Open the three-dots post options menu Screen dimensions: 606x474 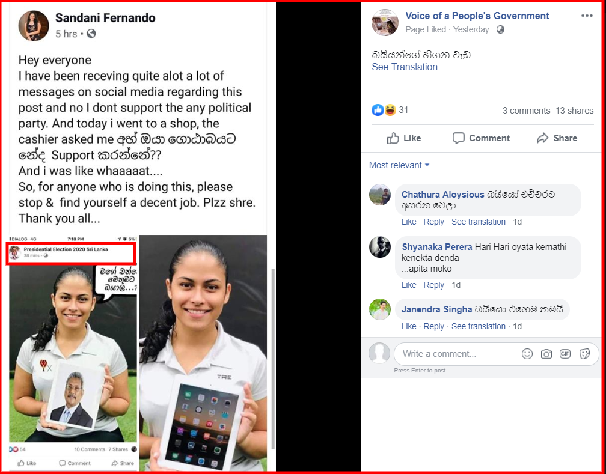586,16
